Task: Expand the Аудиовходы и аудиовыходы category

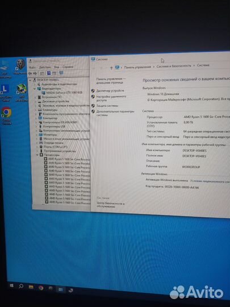Action: [x=35, y=84]
